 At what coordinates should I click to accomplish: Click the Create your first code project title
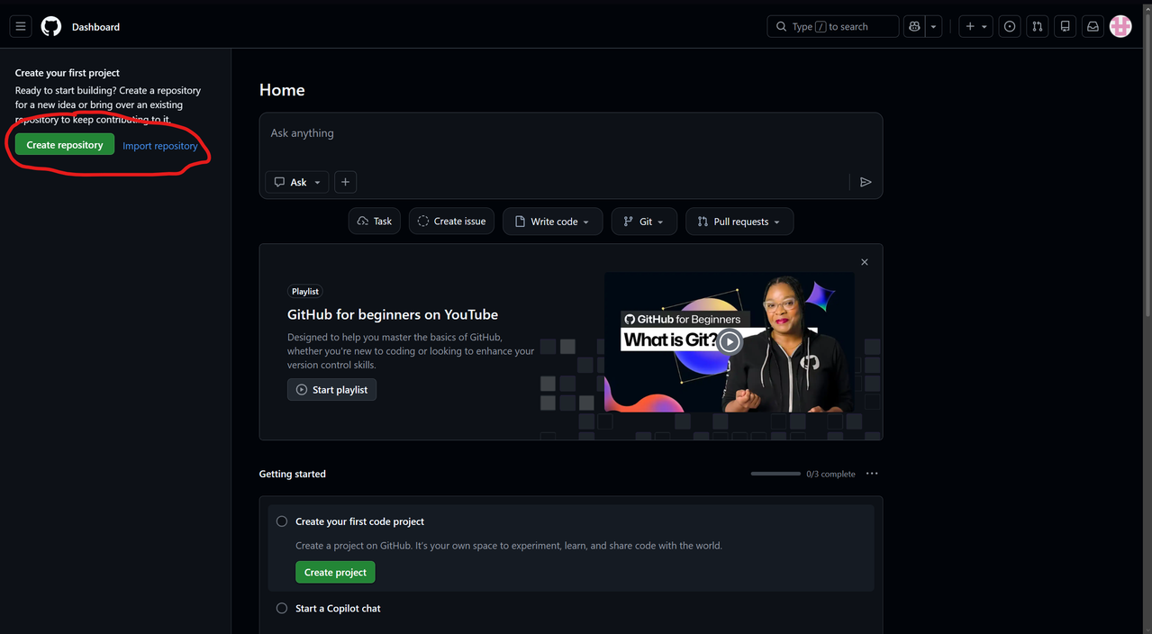(359, 521)
